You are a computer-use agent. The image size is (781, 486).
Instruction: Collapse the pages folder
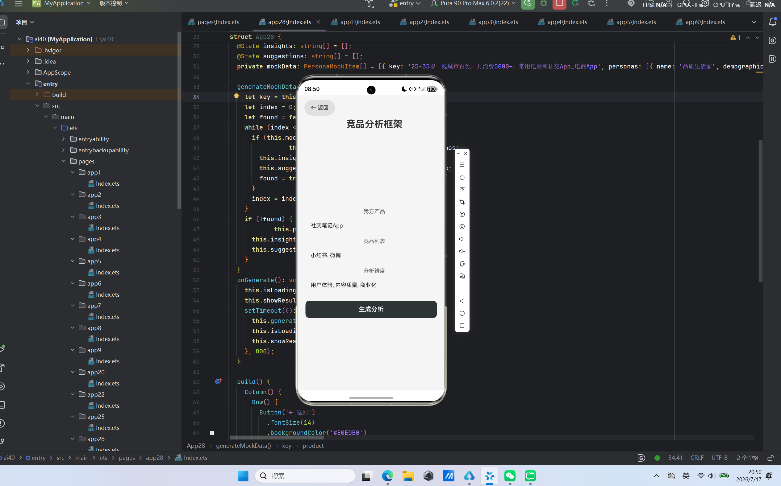[64, 161]
